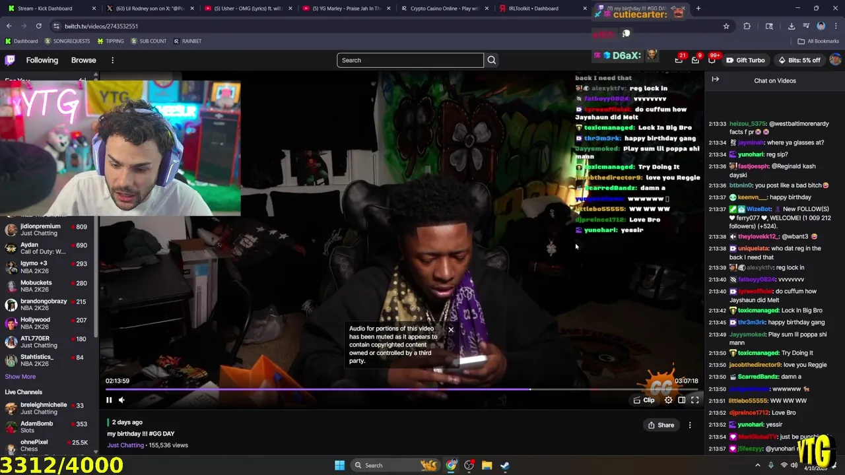The height and width of the screenshot is (475, 845).
Task: Mute the video player volume
Action: pyautogui.click(x=121, y=400)
